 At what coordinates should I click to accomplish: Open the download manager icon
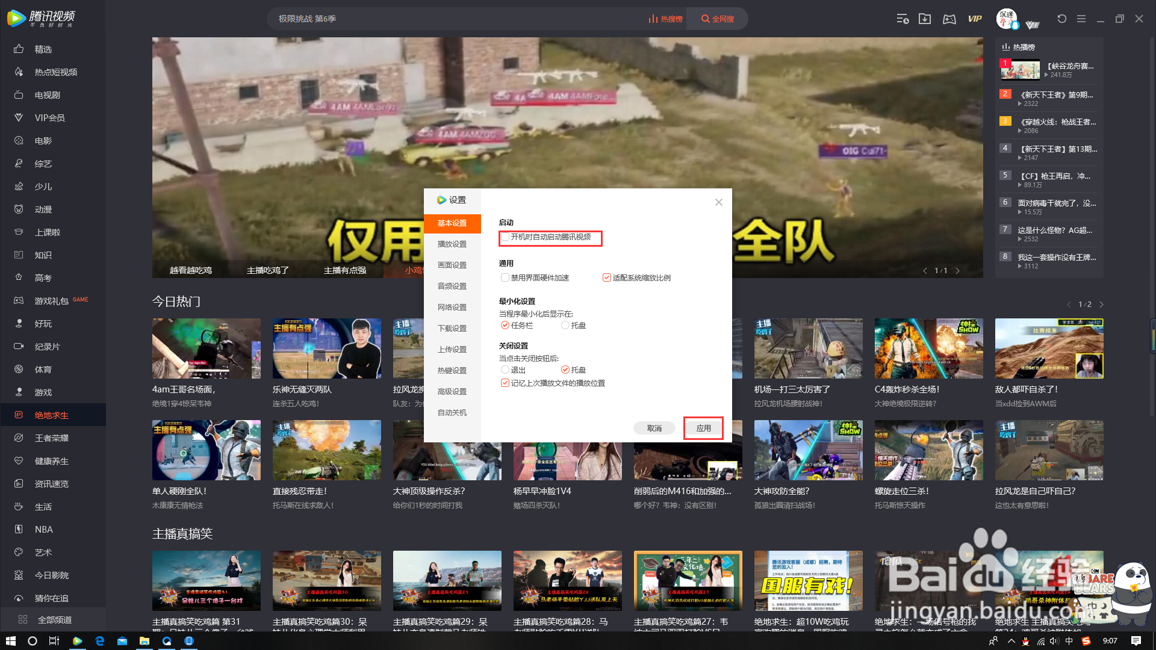pos(925,19)
